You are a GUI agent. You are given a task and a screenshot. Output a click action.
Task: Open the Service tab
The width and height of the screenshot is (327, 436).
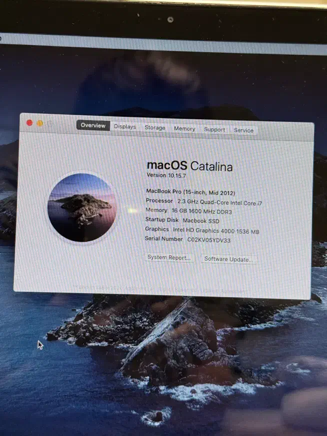[243, 130]
